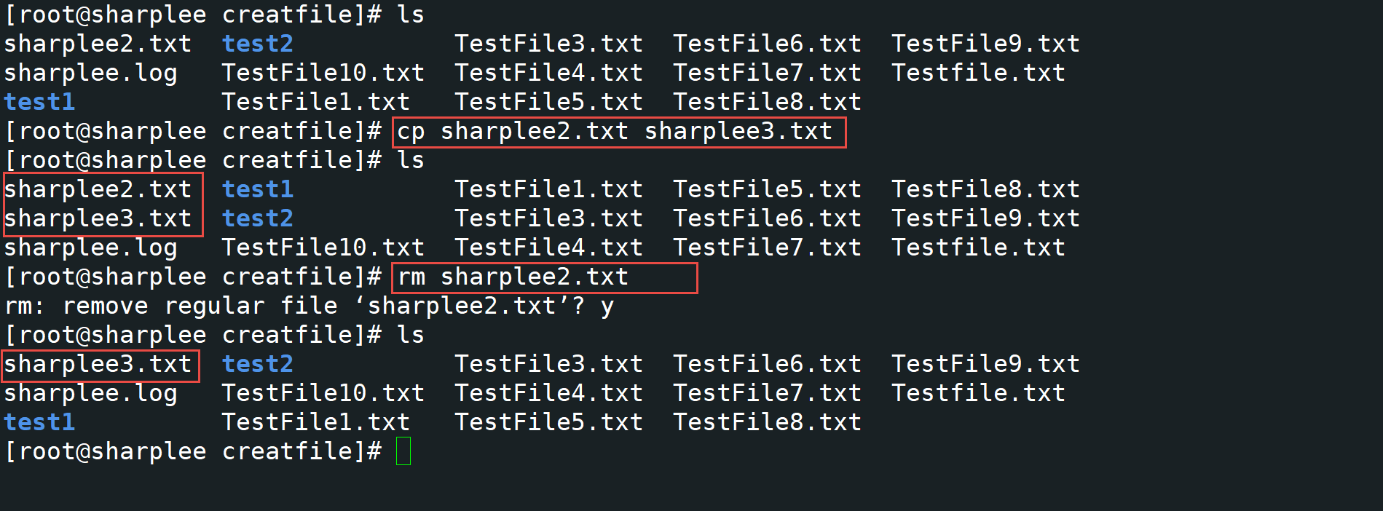Select the "cp sharplee2.txt sharplee3.txt" command text
This screenshot has height=511, width=1383.
click(614, 132)
